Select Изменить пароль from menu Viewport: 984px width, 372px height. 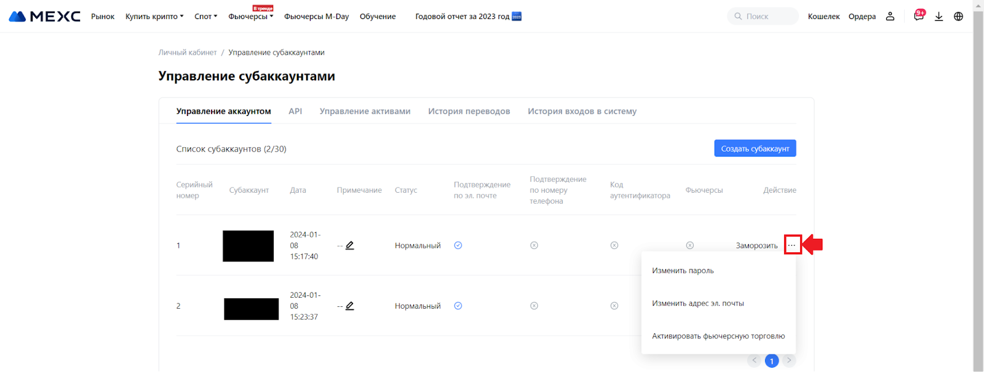[x=683, y=271]
